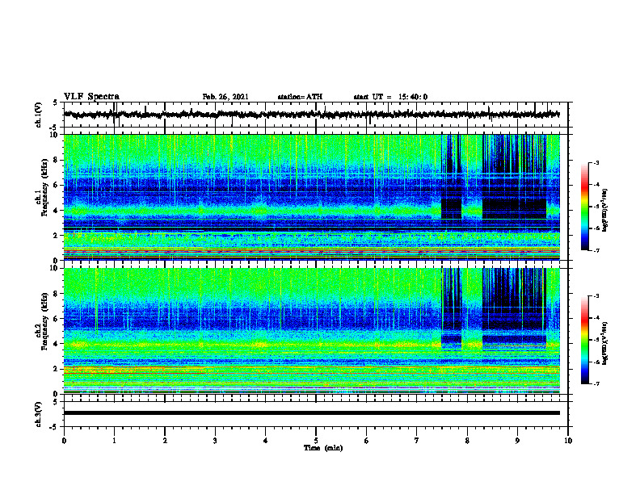This screenshot has width=640, height=494.
Task: Click time axis tick label "0"
Action: [x=64, y=441]
